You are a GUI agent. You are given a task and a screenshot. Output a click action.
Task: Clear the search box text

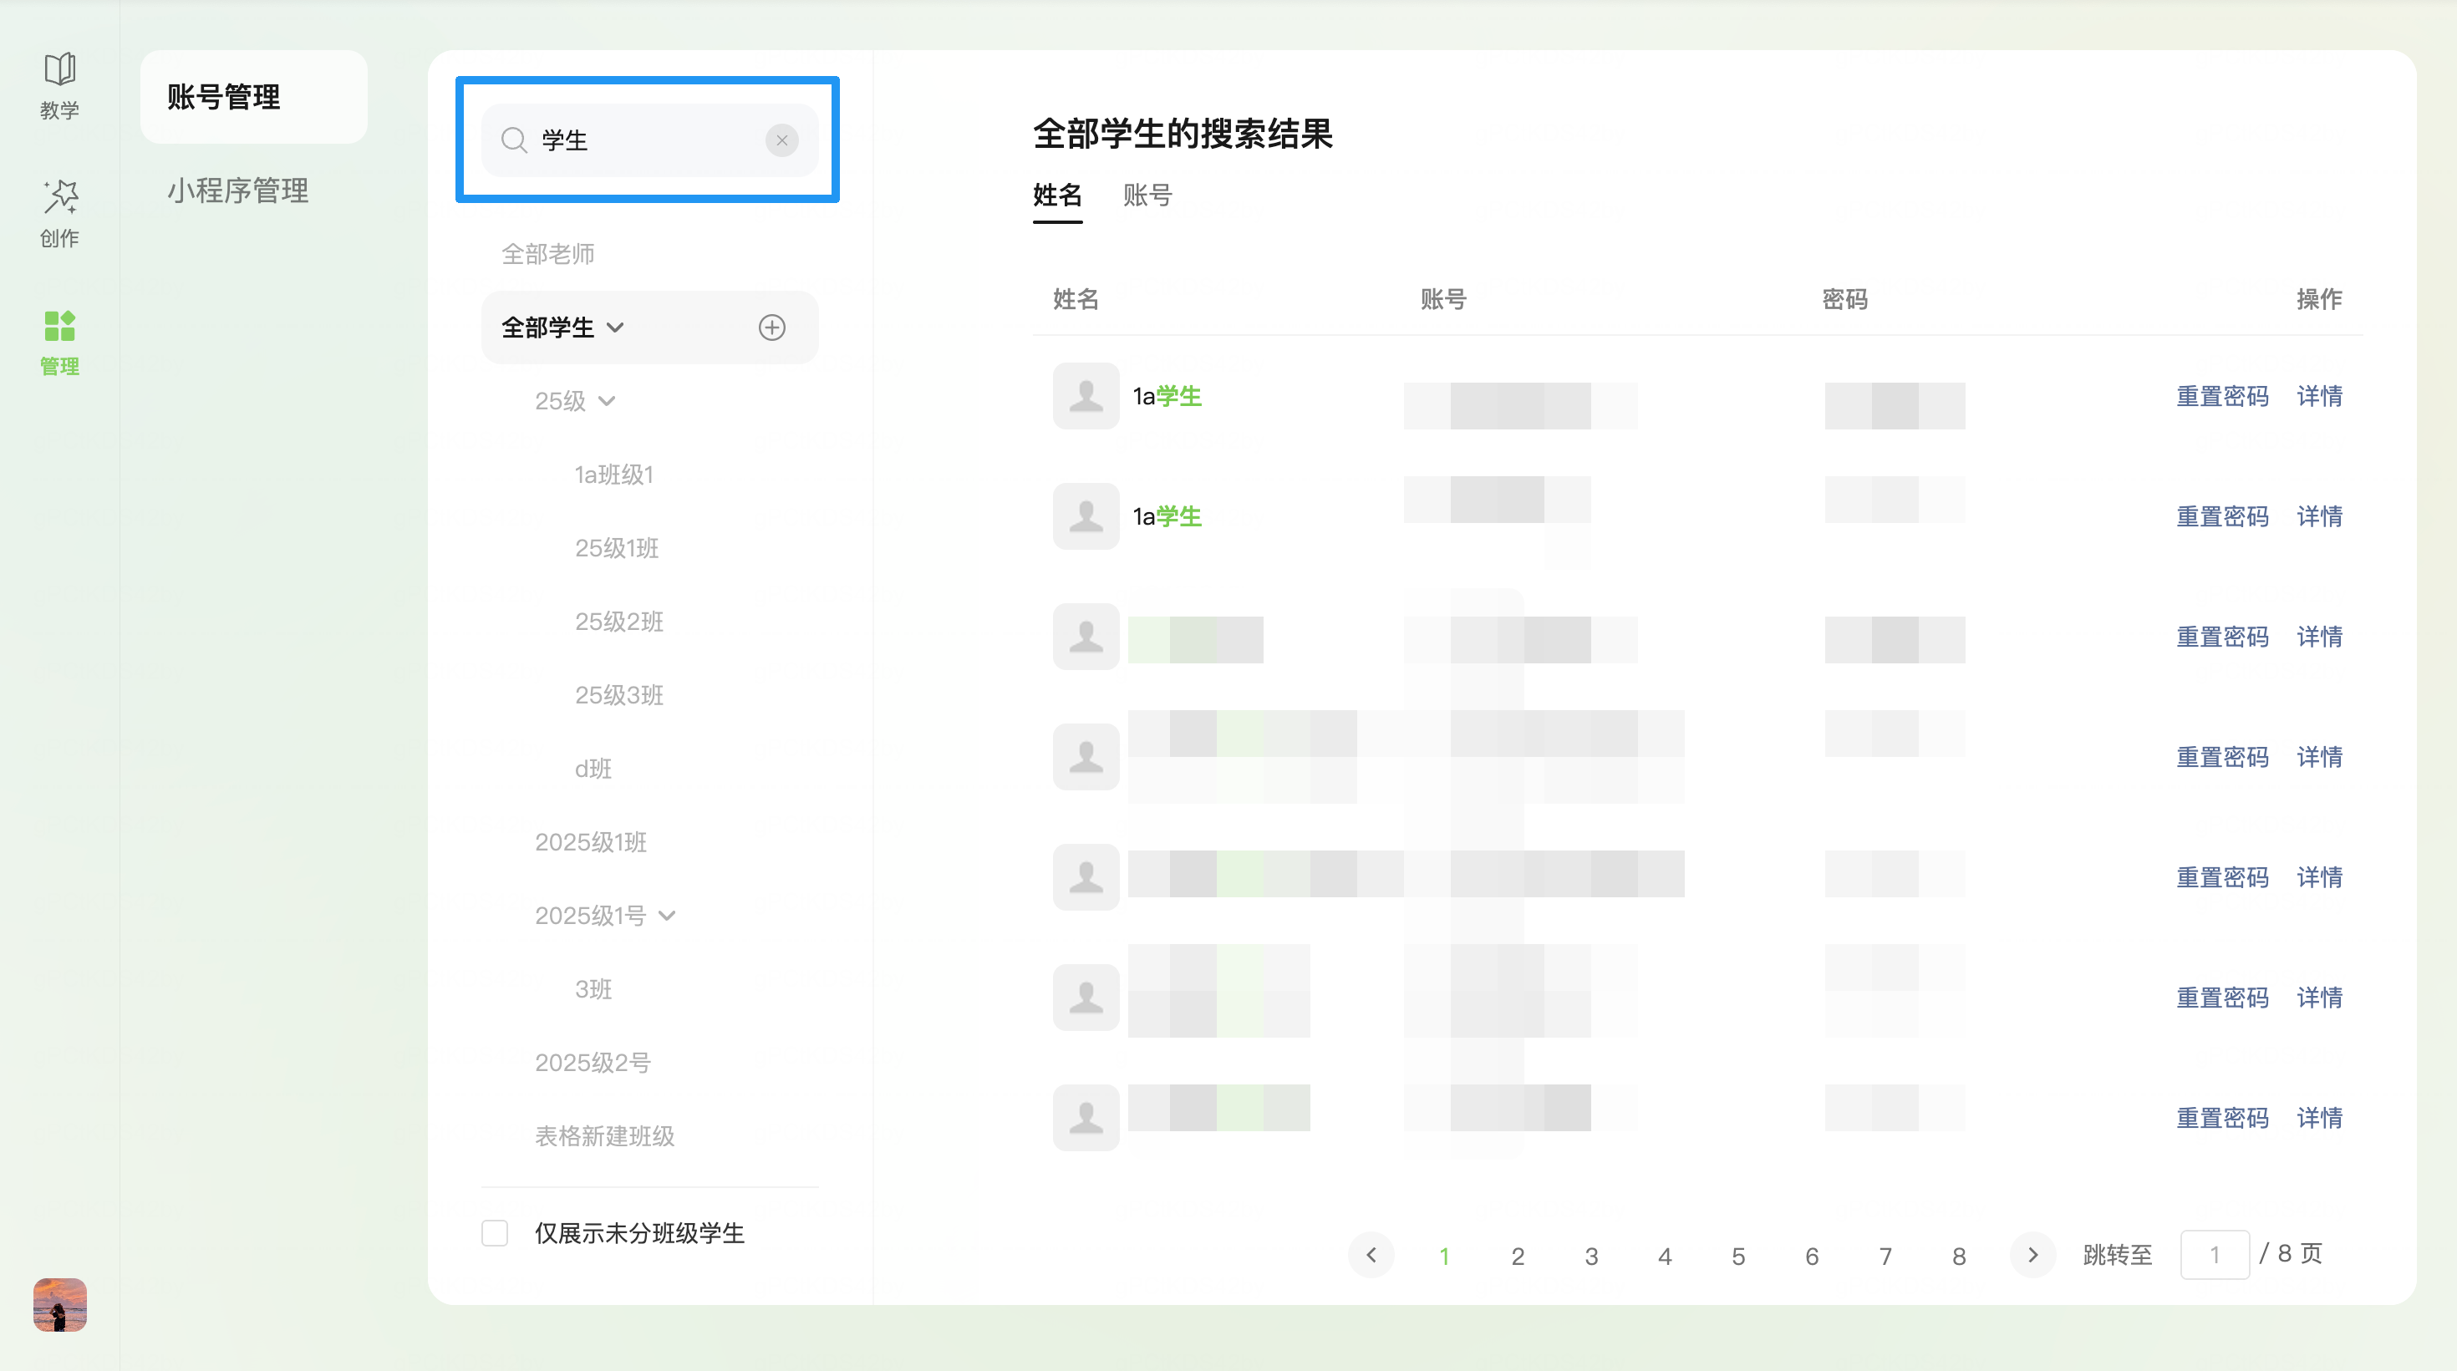tap(781, 140)
